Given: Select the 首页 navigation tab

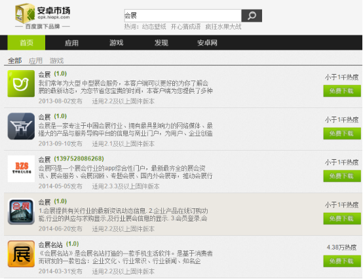Looking at the screenshot, I should [x=26, y=43].
